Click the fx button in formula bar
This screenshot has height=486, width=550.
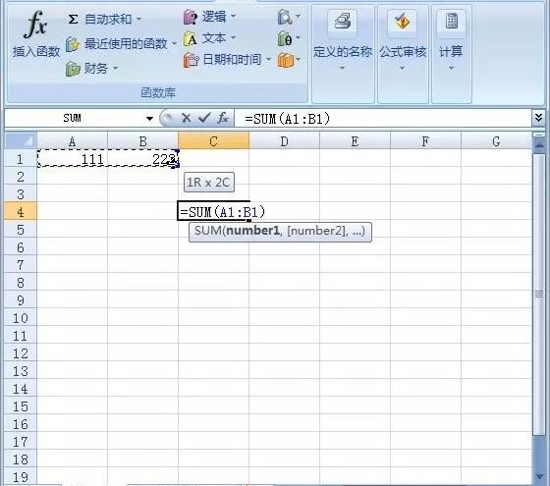tap(222, 118)
